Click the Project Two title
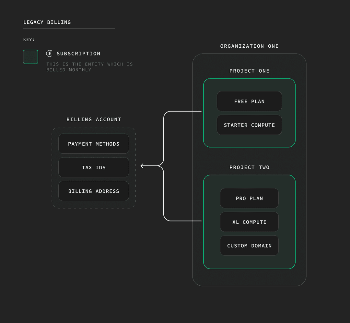Viewport: 350px width, 323px height. tap(249, 167)
